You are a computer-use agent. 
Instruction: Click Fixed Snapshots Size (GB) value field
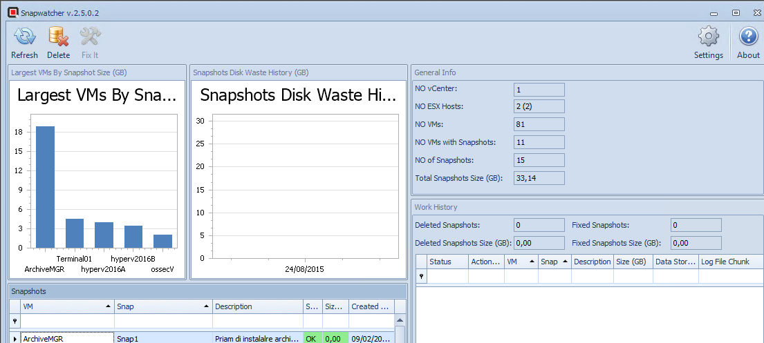coord(696,243)
